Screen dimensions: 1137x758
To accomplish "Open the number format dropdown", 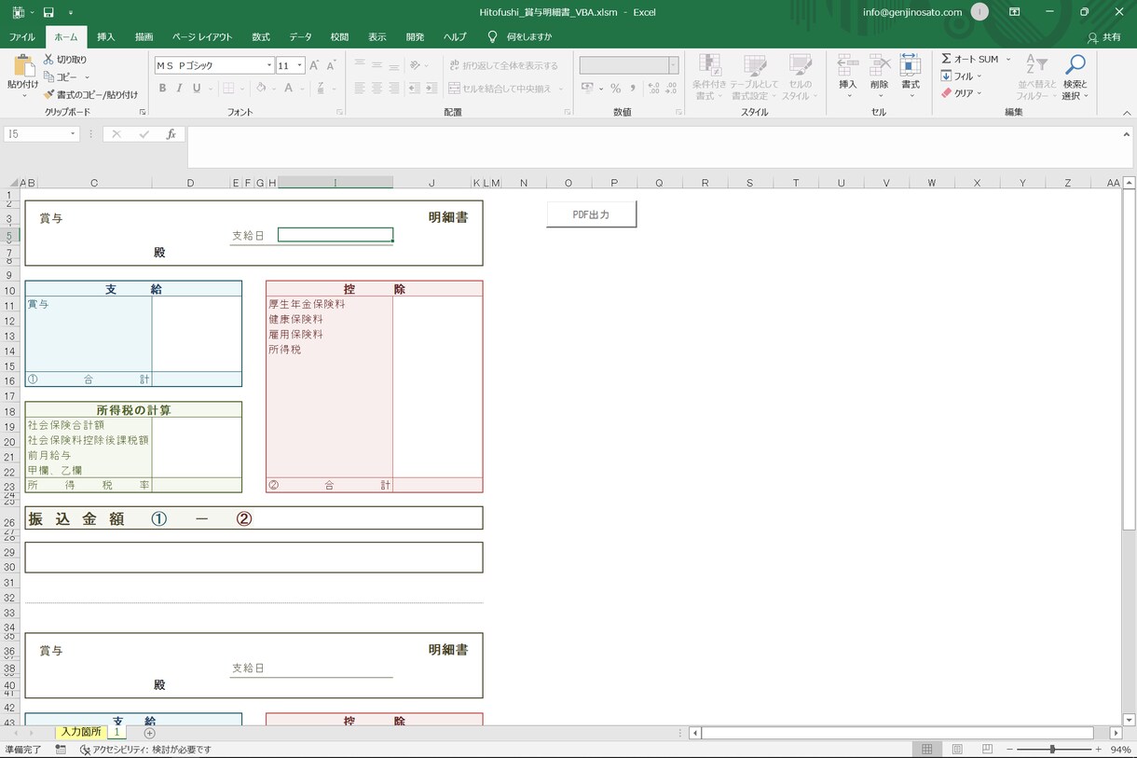I will 674,65.
